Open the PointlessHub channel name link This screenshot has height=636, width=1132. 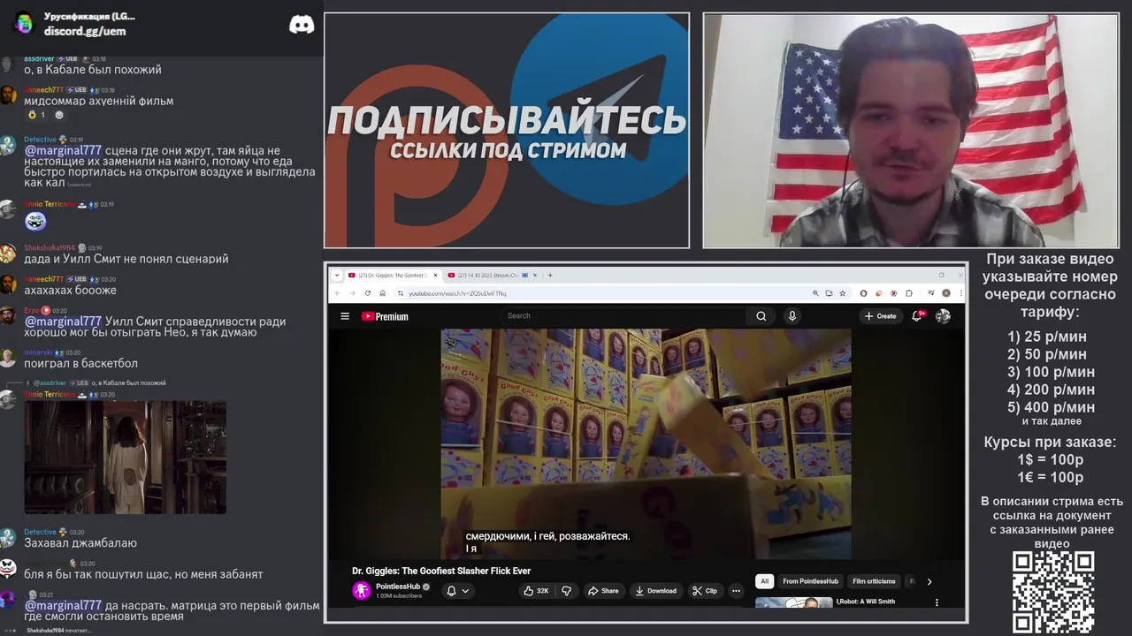click(x=398, y=587)
